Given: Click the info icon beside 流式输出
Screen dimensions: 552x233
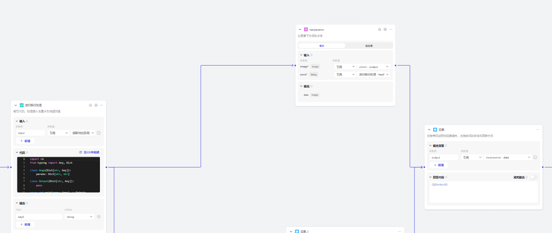Looking at the screenshot, I should point(527,177).
